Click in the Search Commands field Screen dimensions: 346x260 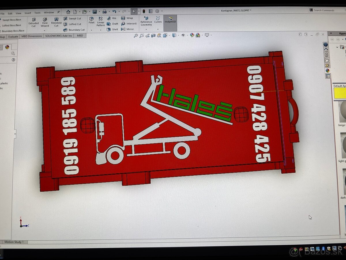tap(327, 10)
